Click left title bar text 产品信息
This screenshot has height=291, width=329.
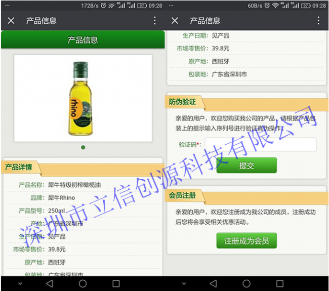[42, 21]
